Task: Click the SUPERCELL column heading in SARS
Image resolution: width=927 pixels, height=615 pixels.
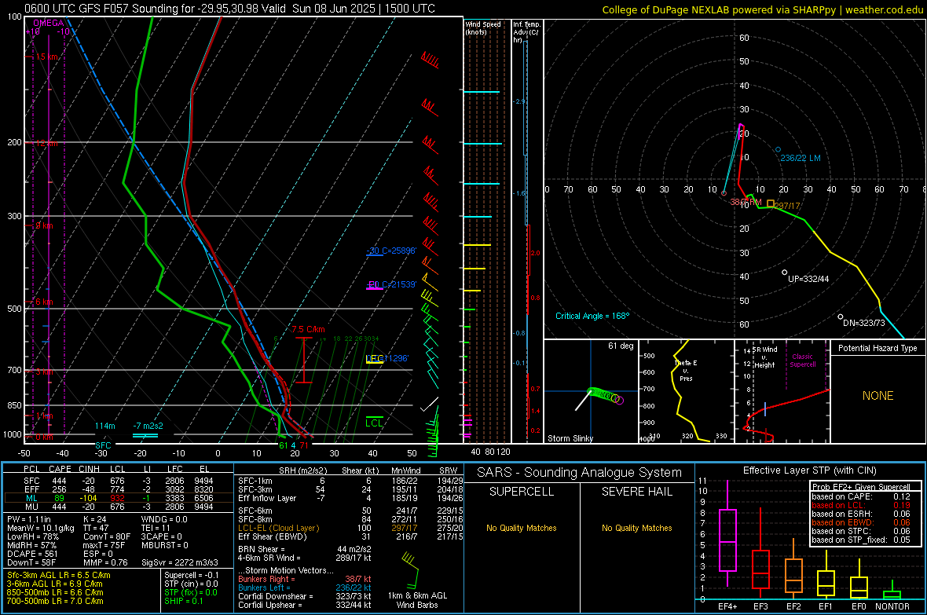Action: click(522, 492)
